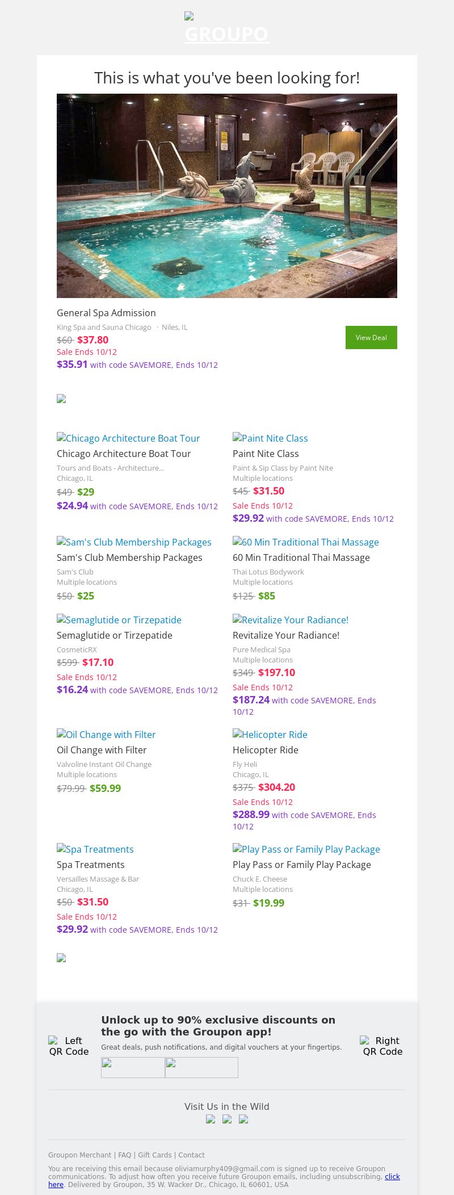Open the Gift Cards footer link
This screenshot has width=454, height=1195.
(x=154, y=1155)
